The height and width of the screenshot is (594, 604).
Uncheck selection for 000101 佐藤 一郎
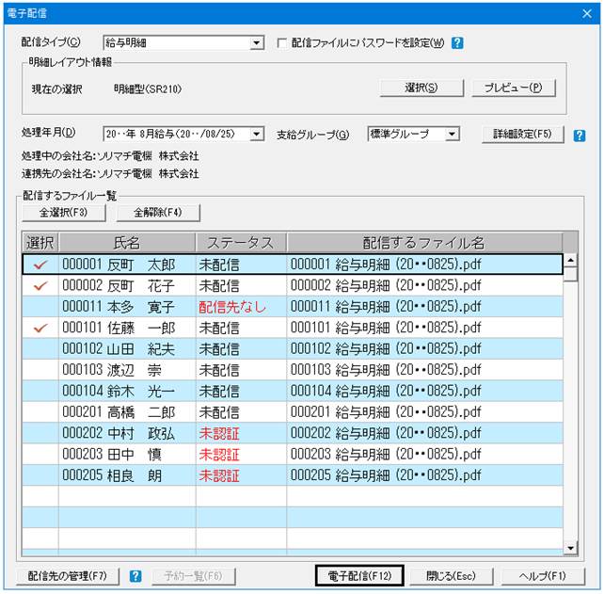(40, 328)
